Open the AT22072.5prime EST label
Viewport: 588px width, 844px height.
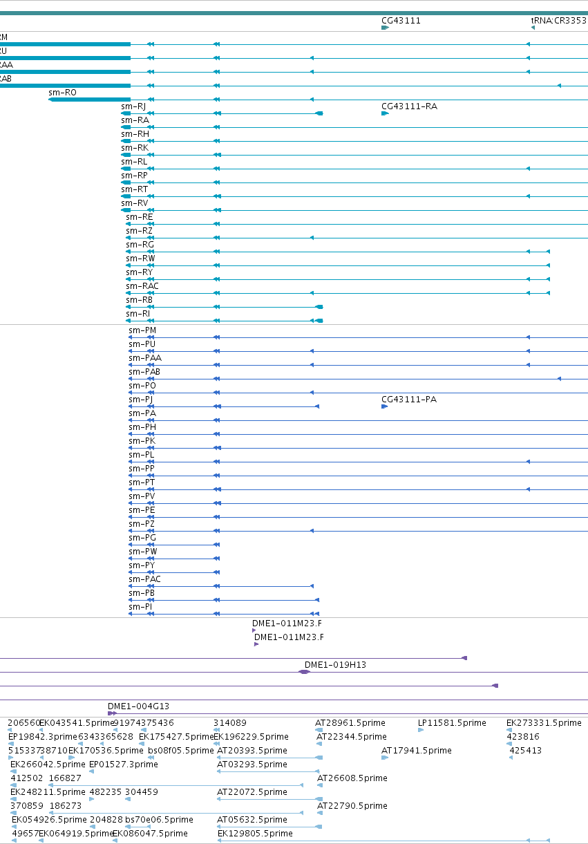tap(252, 792)
